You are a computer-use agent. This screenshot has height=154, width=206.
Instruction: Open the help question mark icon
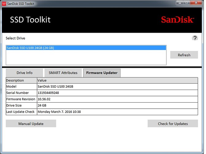[x=195, y=38]
